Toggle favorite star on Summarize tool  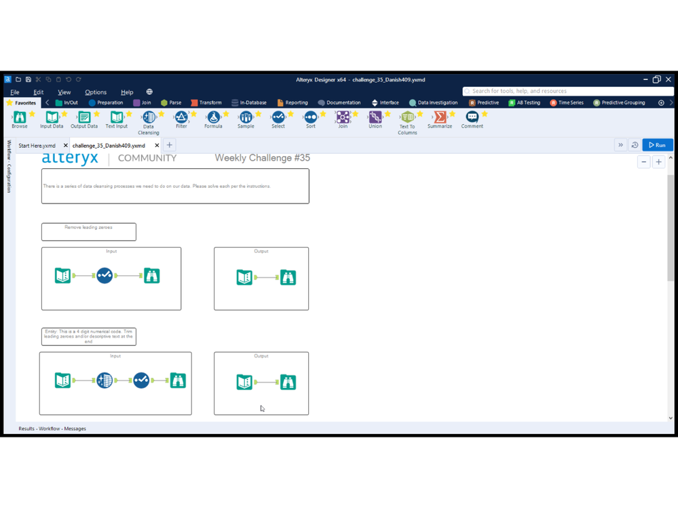[452, 114]
